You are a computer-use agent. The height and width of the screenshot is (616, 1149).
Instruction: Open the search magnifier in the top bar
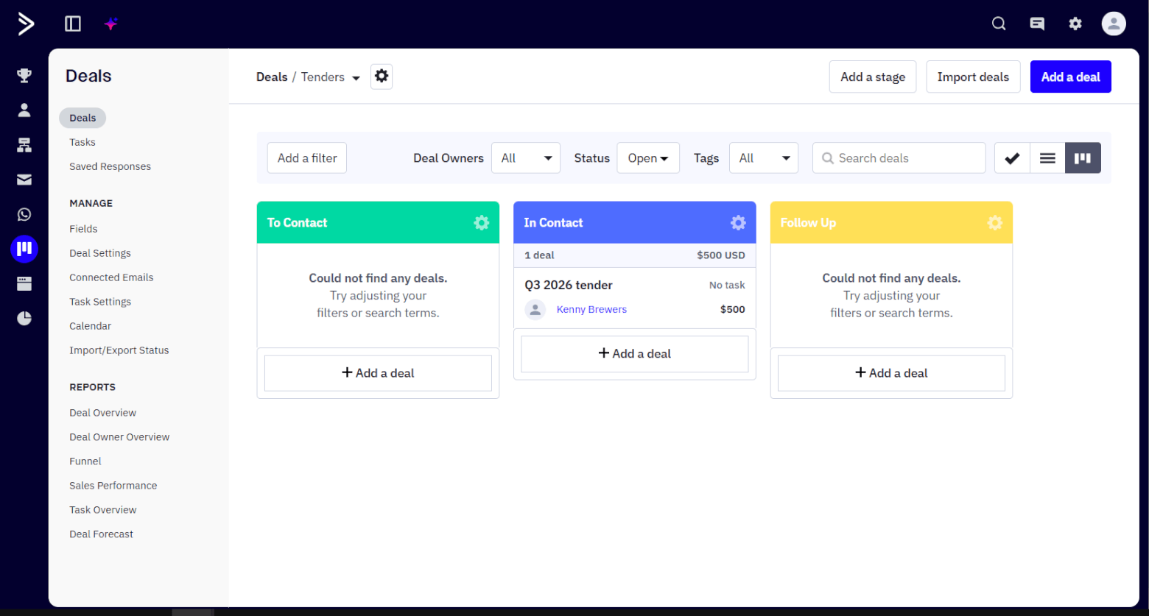pyautogui.click(x=998, y=23)
